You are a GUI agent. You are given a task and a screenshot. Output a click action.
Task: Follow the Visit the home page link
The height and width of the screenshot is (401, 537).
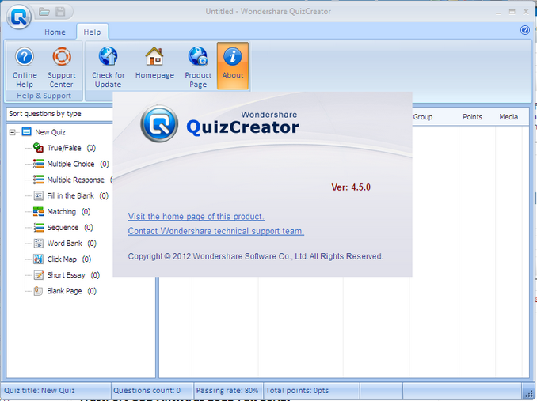pos(196,217)
